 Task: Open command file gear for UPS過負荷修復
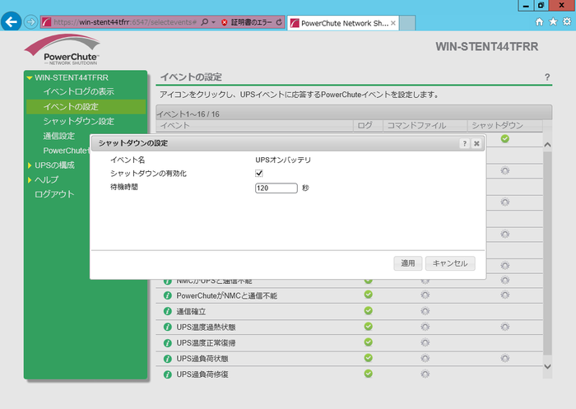(x=425, y=374)
